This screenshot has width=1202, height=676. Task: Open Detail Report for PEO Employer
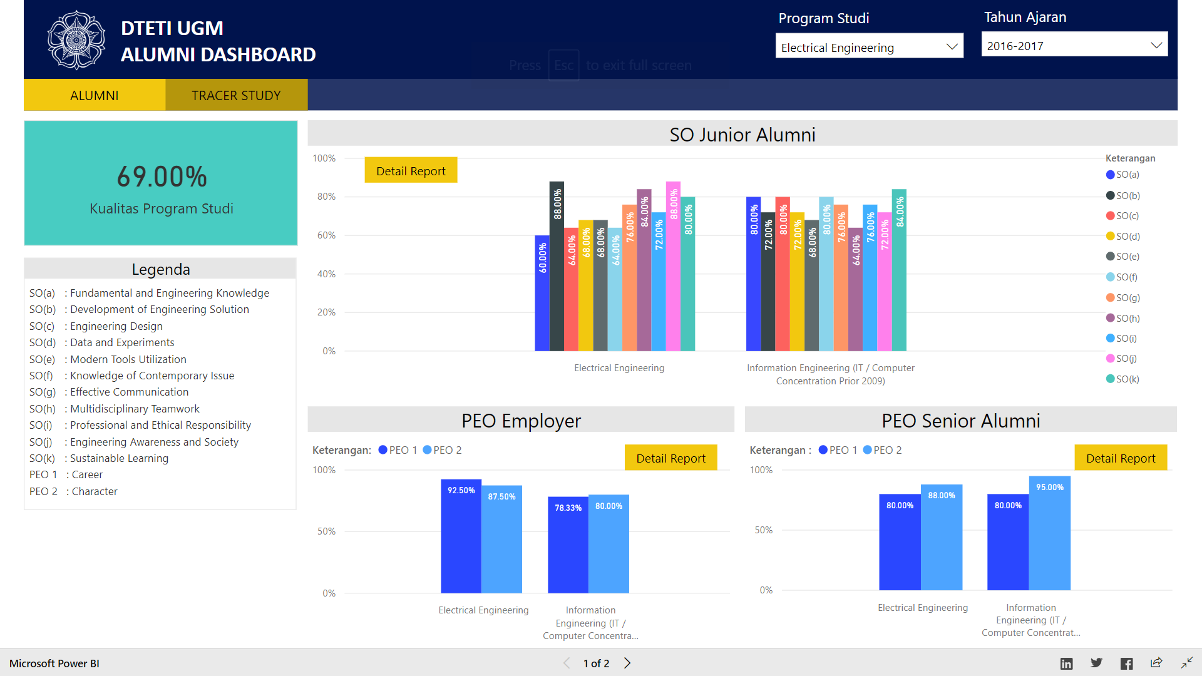point(670,458)
